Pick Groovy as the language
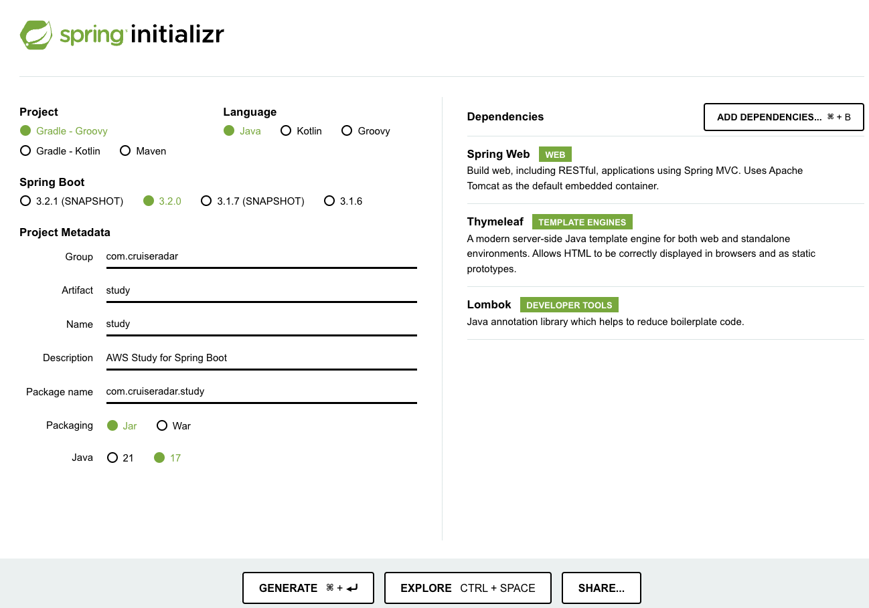Screen dimensions: 869x608 tap(366, 131)
